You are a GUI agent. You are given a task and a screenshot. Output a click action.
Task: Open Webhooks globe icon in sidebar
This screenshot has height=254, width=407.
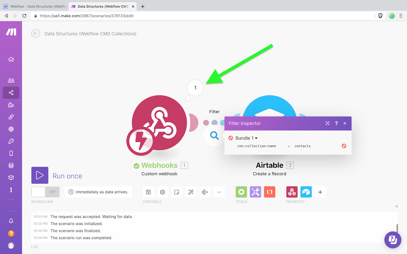[x=11, y=129]
